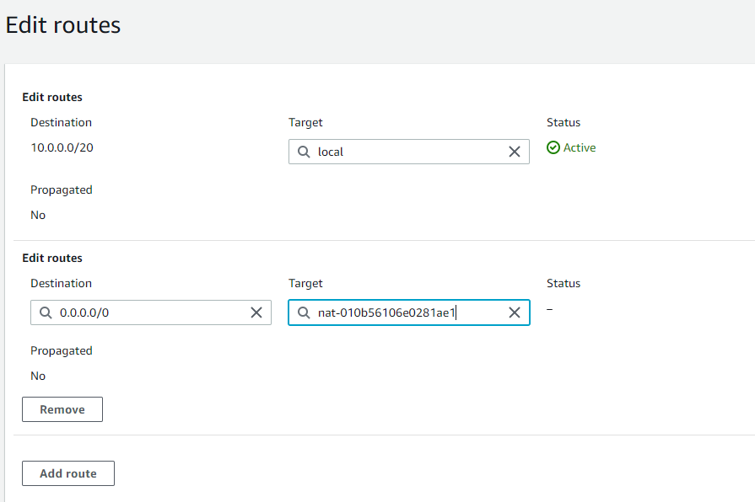
Task: Click the dash status of the 0.0.0.0/0 route
Action: point(549,309)
